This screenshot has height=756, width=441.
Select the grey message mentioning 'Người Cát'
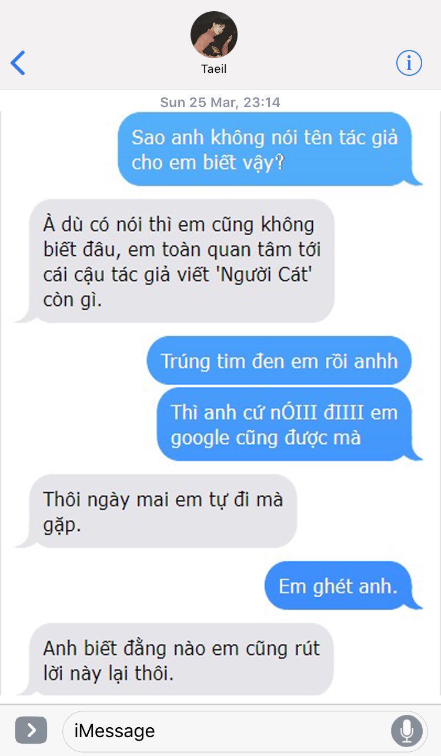(x=175, y=261)
